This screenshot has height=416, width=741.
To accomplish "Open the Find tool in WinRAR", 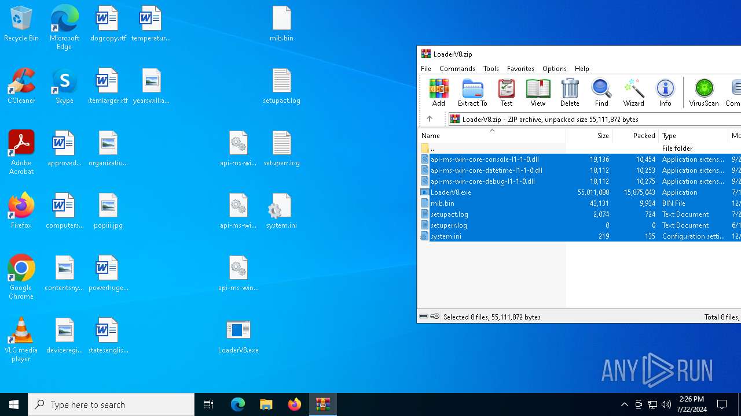I will click(601, 92).
